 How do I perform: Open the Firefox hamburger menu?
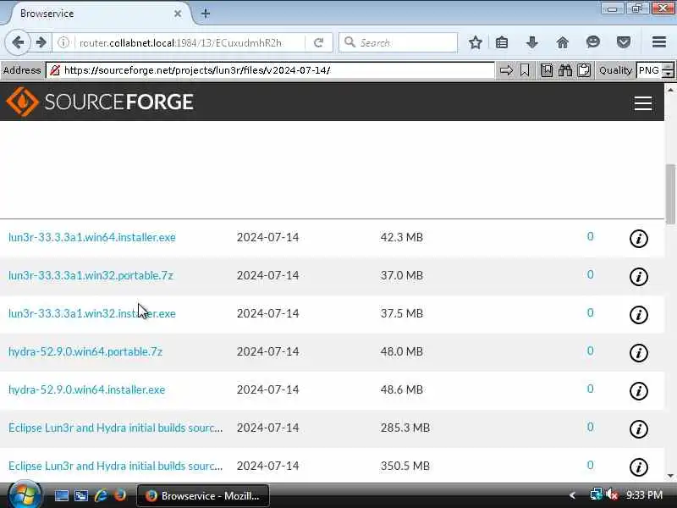click(x=659, y=41)
